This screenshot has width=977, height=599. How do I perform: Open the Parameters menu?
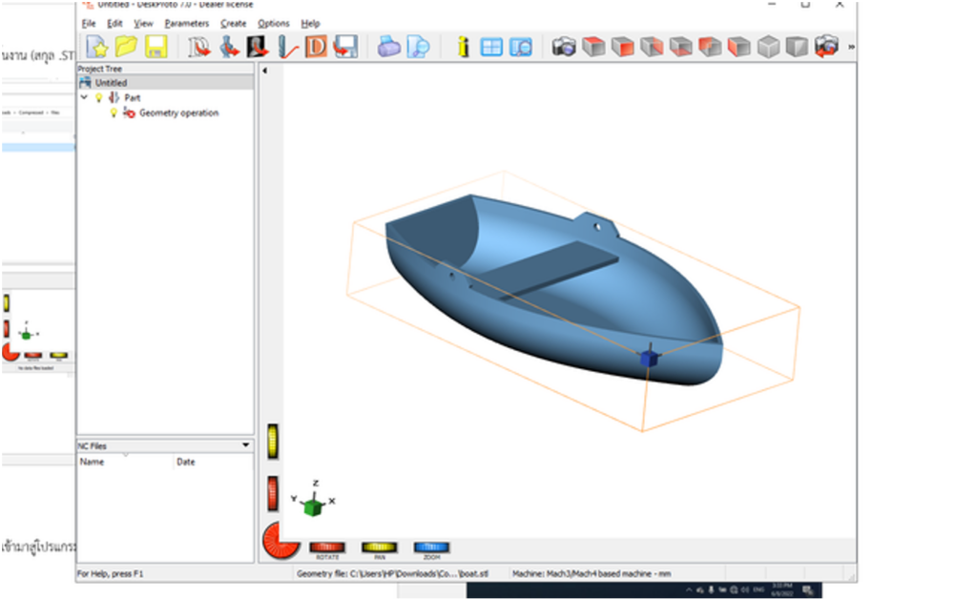(x=186, y=23)
